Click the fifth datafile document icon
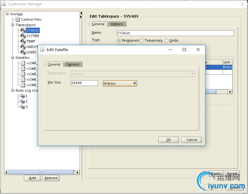This screenshot has height=194, width=248. click(23, 85)
